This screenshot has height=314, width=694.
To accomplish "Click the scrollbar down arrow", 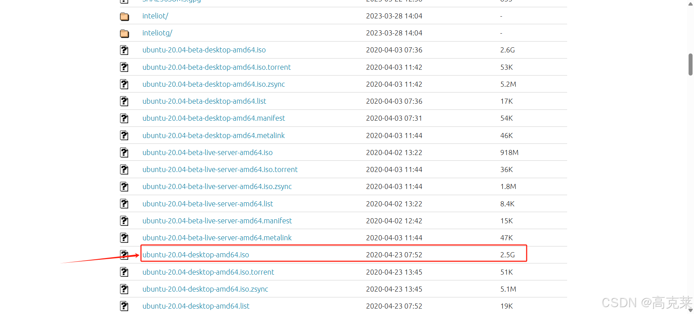I will (690, 310).
